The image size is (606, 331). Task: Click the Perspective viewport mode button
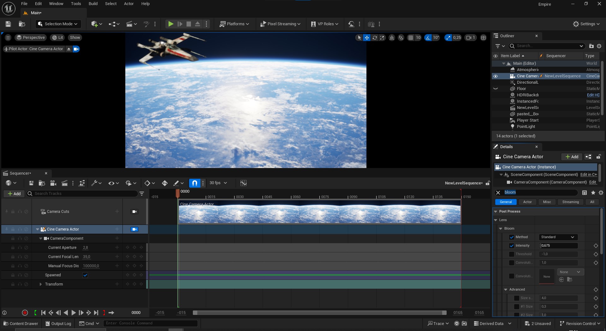click(x=31, y=38)
